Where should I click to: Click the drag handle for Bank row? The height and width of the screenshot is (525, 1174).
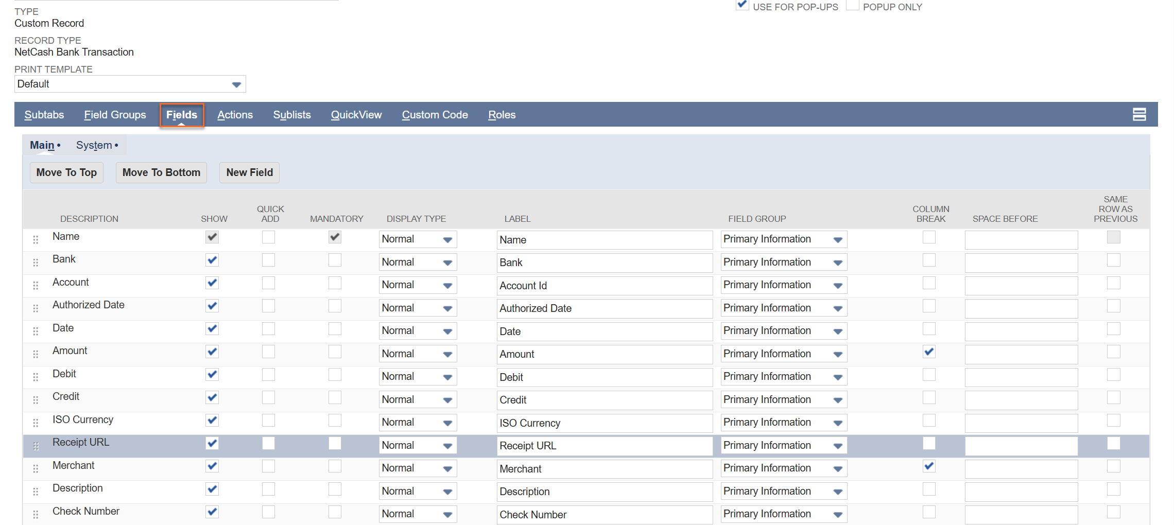[36, 262]
